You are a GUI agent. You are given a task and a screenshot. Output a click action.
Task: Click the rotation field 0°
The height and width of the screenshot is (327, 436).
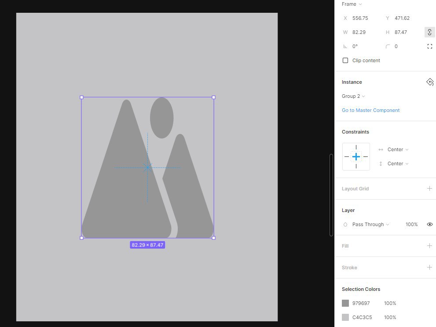355,47
